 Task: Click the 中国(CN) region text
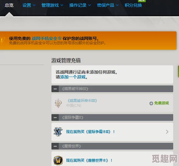[74, 106]
